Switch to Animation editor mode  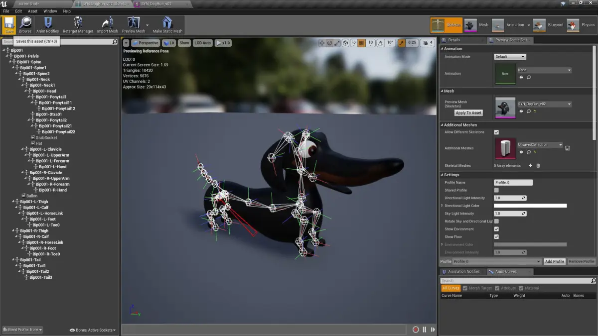tap(508, 25)
